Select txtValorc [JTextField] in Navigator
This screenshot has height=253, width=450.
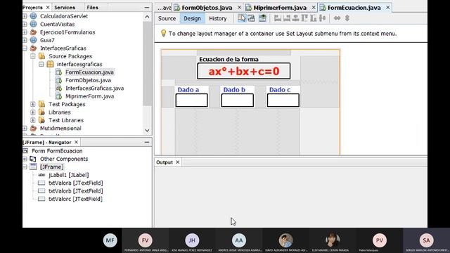[x=75, y=199]
